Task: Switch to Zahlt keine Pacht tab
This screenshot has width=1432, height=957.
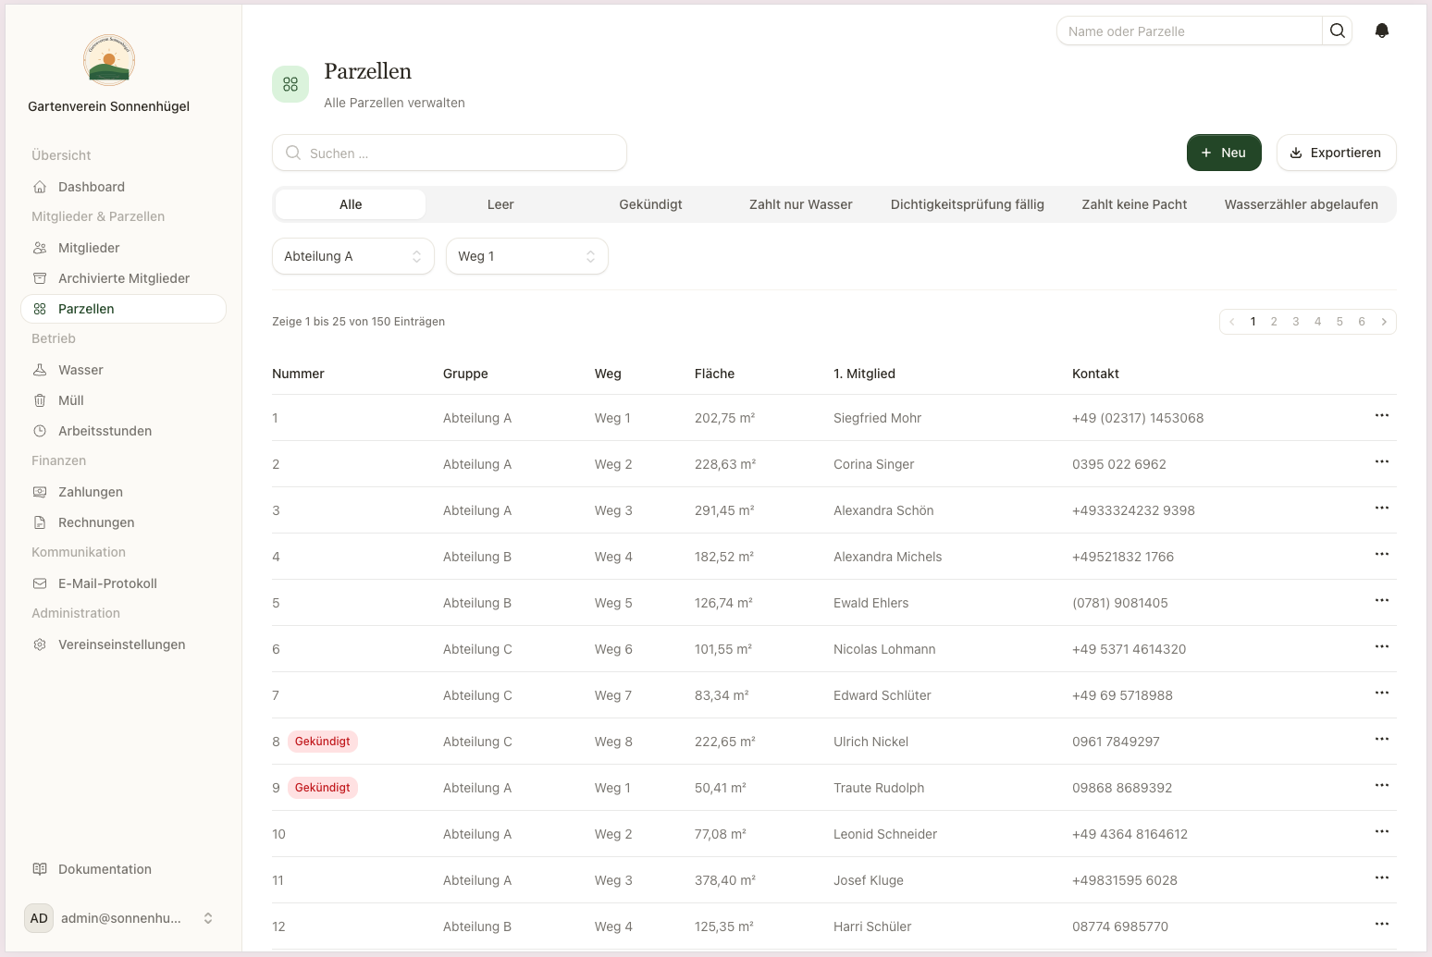Action: (x=1134, y=204)
